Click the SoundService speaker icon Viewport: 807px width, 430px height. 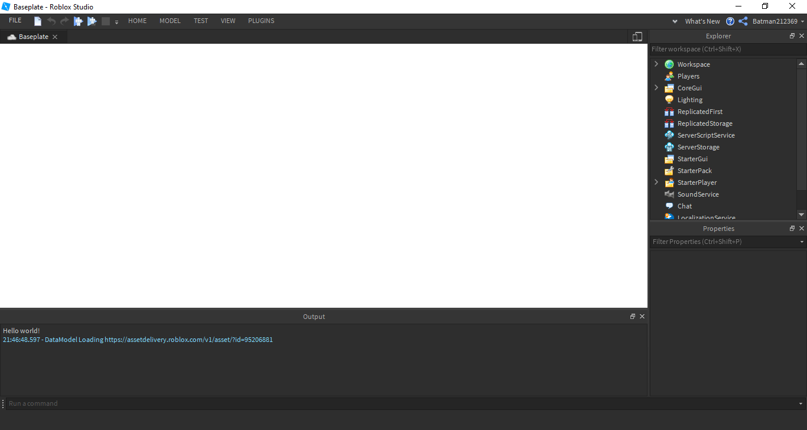pyautogui.click(x=669, y=194)
